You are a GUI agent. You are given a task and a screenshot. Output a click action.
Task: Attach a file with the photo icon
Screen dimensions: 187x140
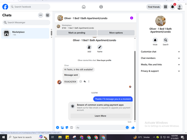[x=62, y=128]
